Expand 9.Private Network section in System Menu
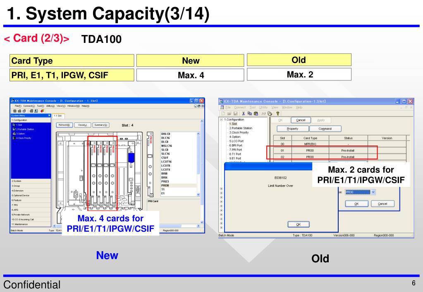The width and height of the screenshot is (423, 292). (x=31, y=215)
